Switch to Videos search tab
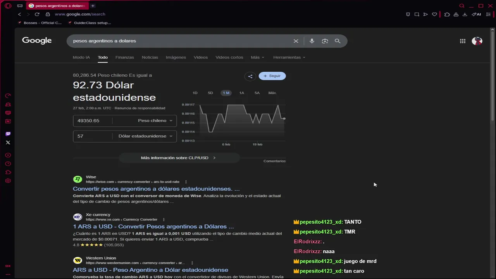This screenshot has height=279, width=496. pos(201,57)
